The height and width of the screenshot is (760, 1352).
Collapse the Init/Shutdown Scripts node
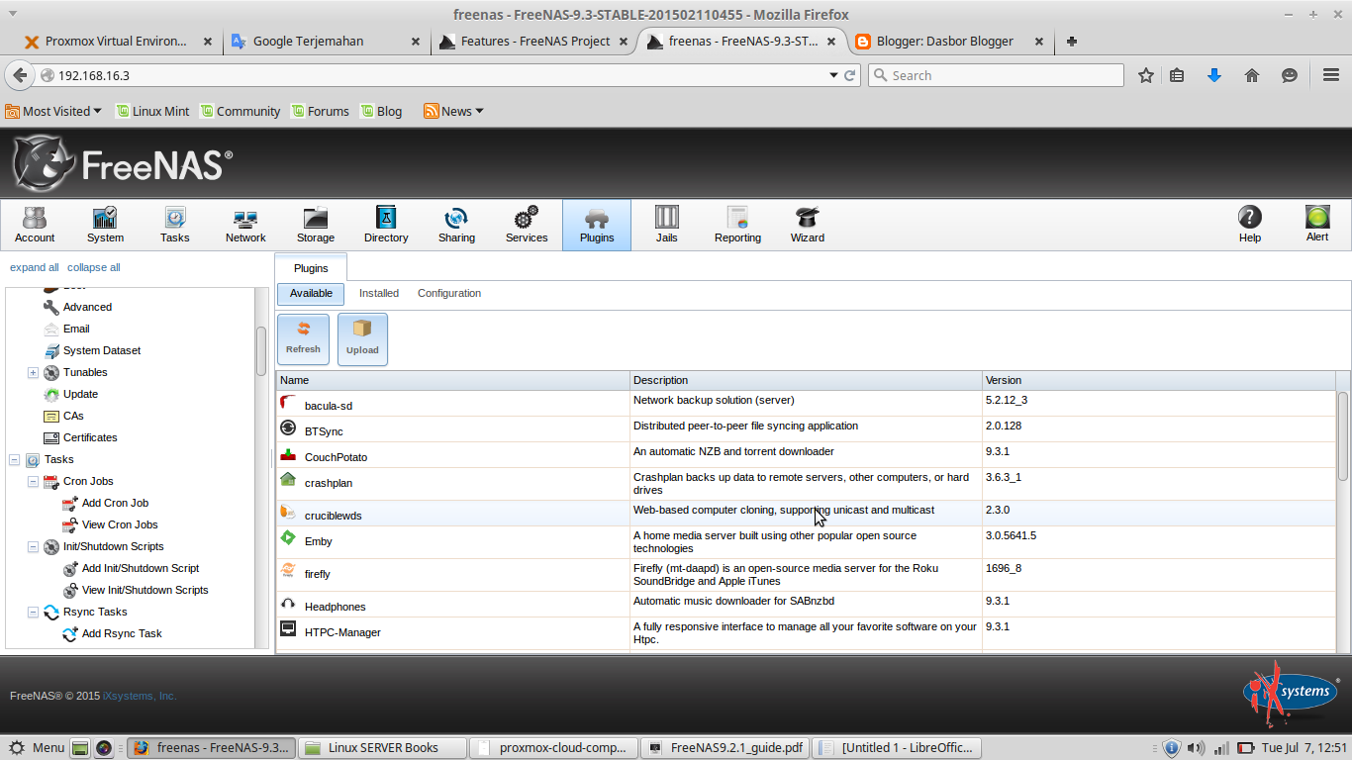coord(33,547)
